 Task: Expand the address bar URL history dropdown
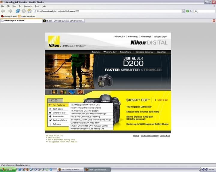(x=183, y=11)
